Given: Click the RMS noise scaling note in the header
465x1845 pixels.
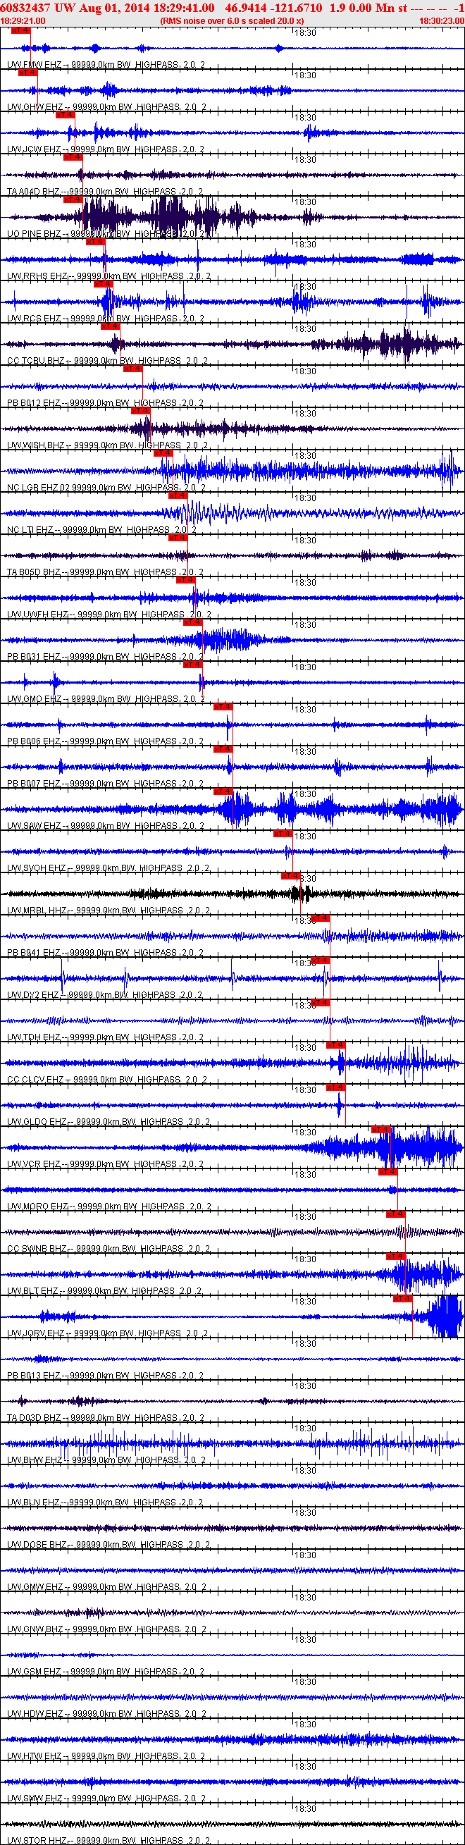Looking at the screenshot, I should pyautogui.click(x=232, y=20).
